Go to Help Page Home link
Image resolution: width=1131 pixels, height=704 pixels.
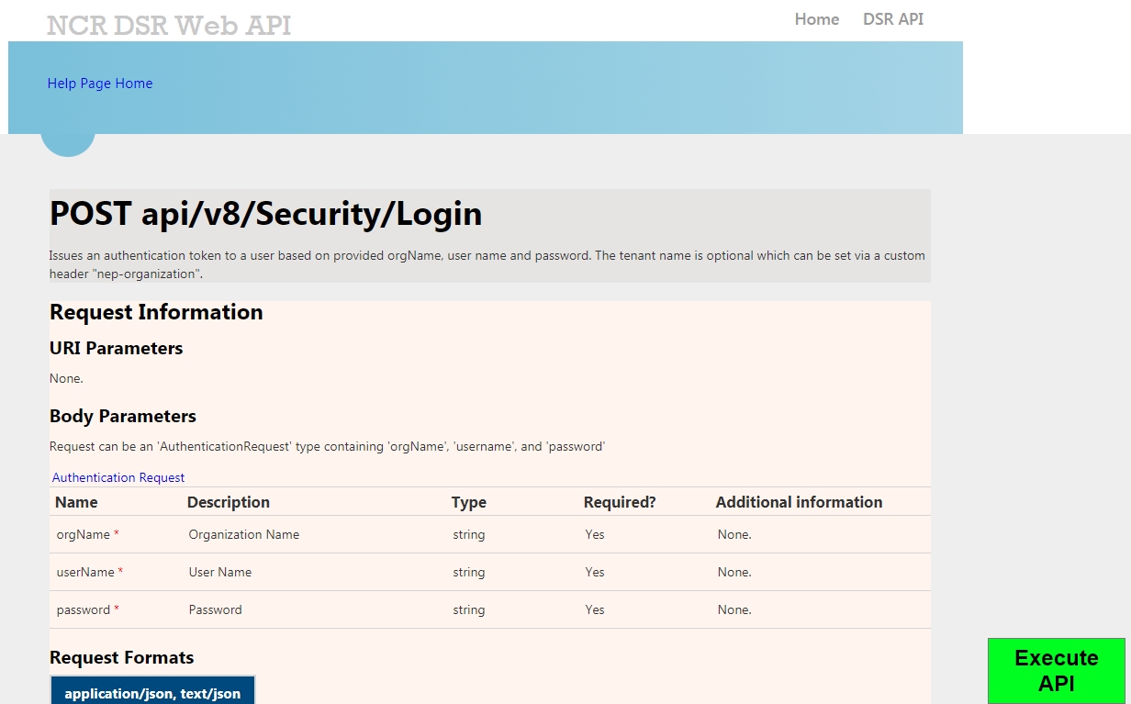coord(100,84)
